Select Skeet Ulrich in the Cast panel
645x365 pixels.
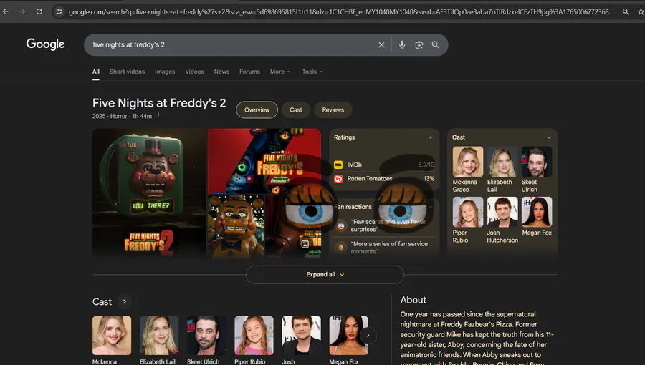point(537,170)
